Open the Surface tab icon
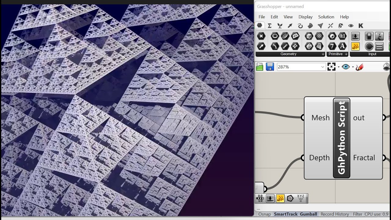This screenshot has height=220, width=391. click(310, 26)
